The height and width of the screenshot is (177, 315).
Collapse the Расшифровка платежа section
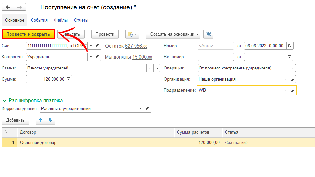pyautogui.click(x=5, y=101)
